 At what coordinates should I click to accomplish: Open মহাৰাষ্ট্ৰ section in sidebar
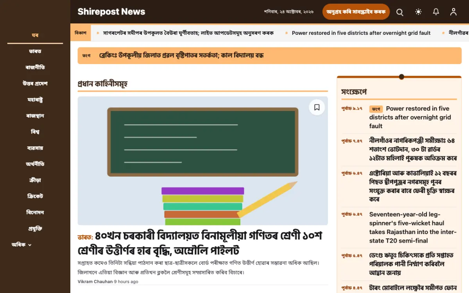tap(35, 100)
